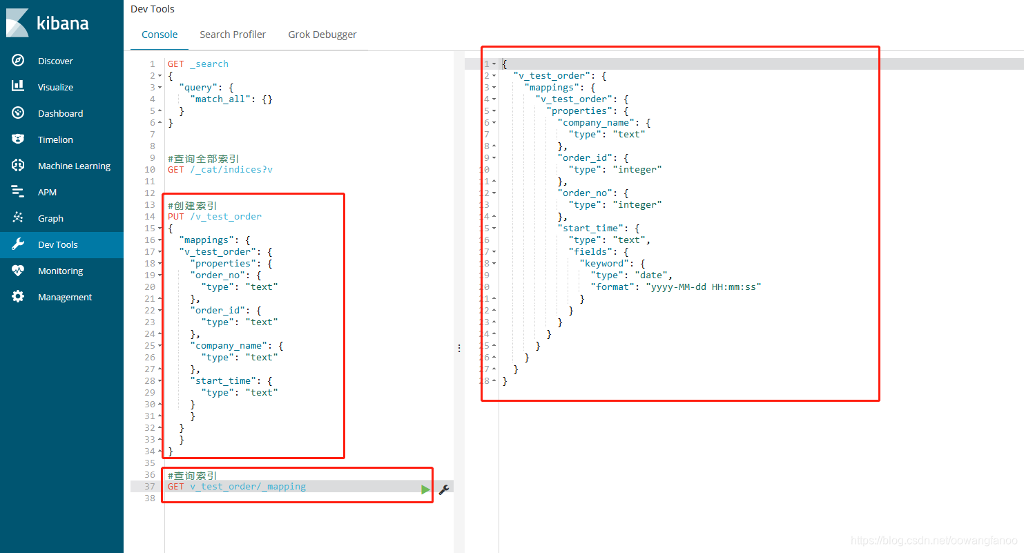Go to Visualize page
Screen dimensions: 1024x553
pyautogui.click(x=55, y=87)
